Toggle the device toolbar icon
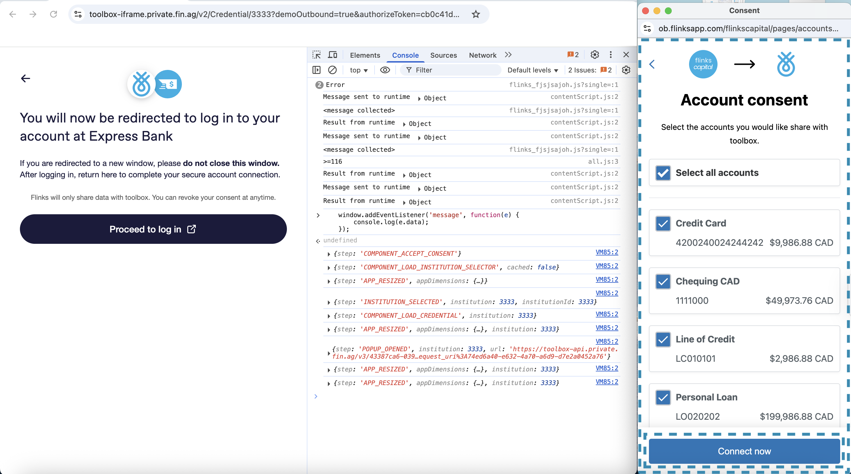 (x=332, y=55)
